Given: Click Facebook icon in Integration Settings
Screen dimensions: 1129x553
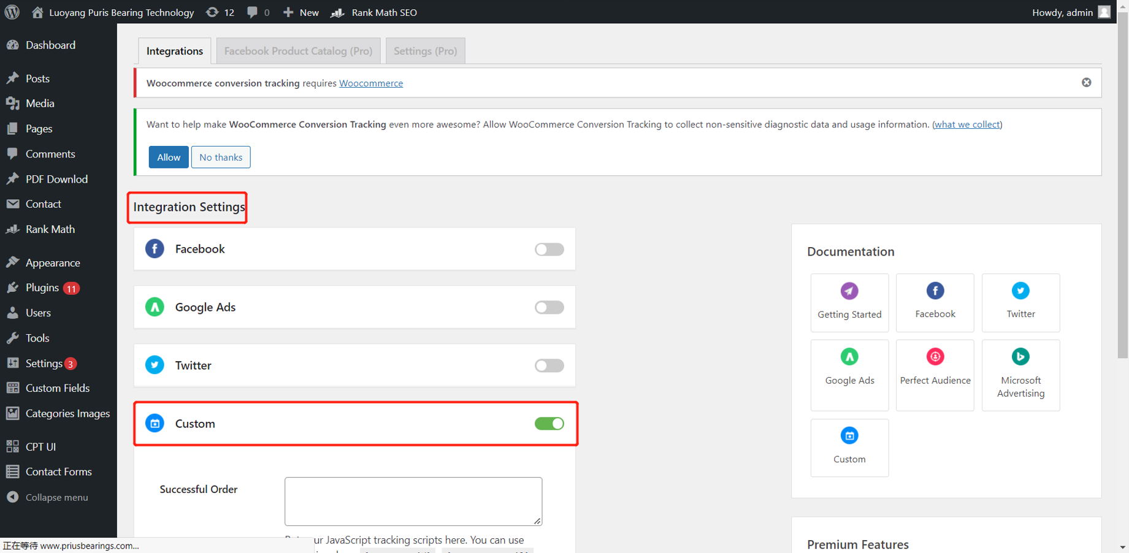Looking at the screenshot, I should coord(155,249).
